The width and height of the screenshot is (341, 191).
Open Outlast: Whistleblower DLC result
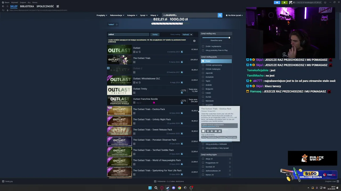tap(152, 80)
